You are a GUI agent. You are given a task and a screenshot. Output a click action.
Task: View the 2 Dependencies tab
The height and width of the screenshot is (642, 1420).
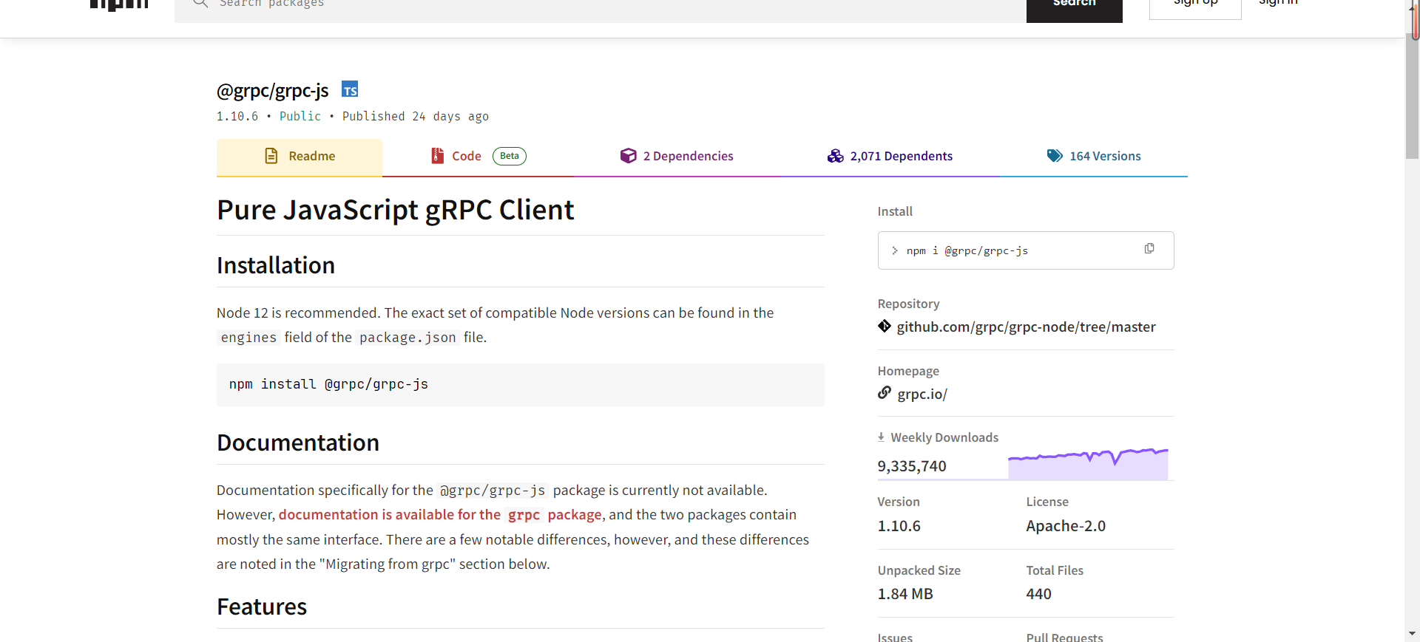click(677, 156)
